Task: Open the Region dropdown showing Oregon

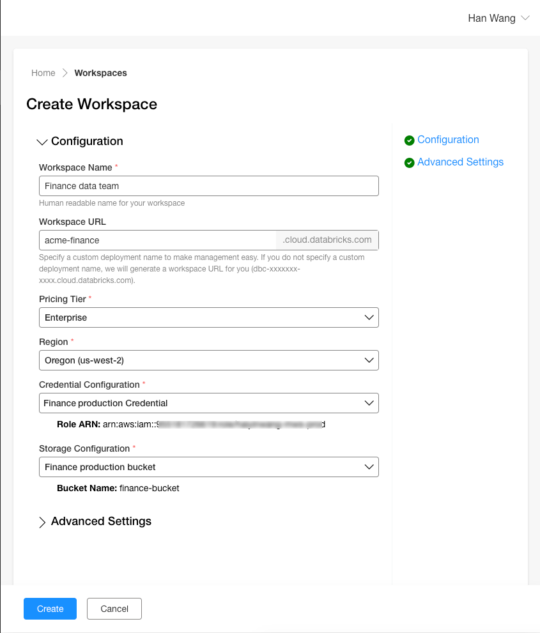Action: point(208,360)
